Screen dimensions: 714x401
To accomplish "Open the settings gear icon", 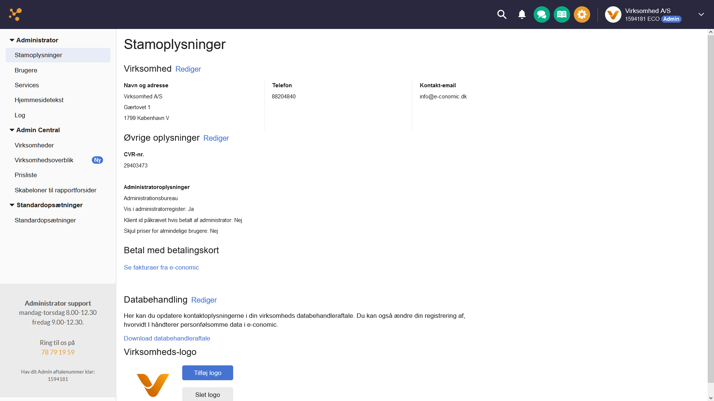I will pos(582,14).
